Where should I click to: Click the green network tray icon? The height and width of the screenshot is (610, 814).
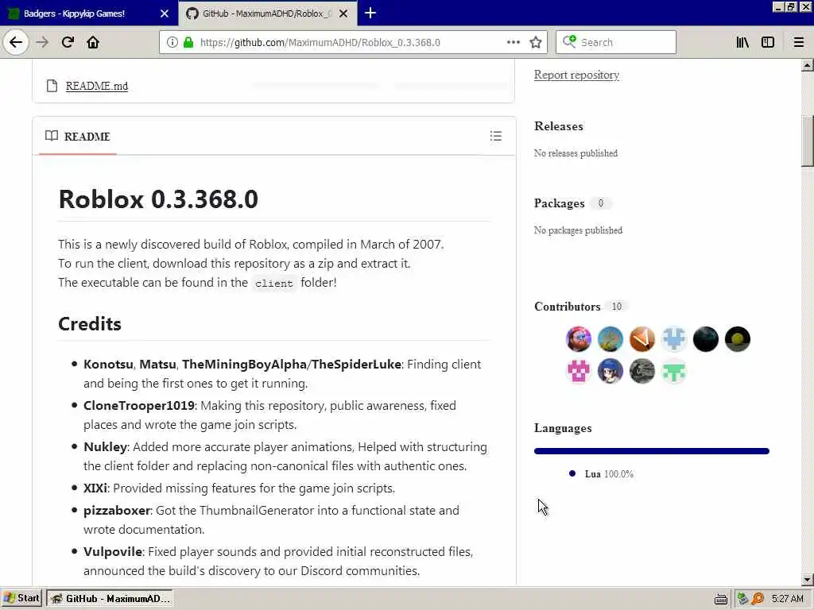pyautogui.click(x=743, y=599)
